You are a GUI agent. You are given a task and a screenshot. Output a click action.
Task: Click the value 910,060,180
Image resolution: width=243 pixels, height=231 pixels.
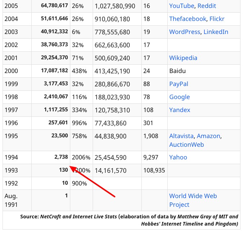tap(112, 19)
